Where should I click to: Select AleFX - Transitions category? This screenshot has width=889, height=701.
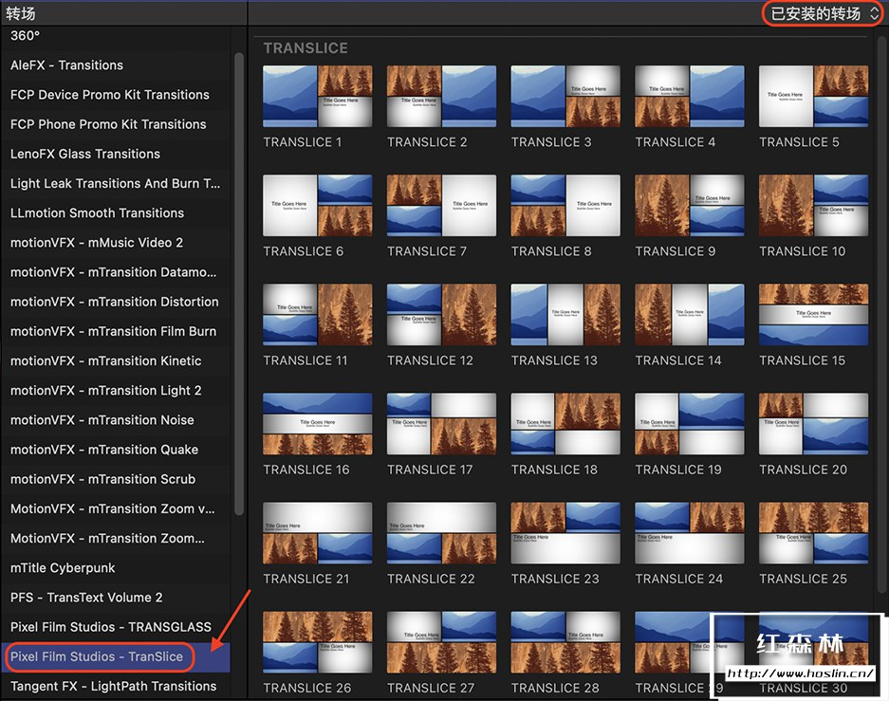tap(115, 65)
